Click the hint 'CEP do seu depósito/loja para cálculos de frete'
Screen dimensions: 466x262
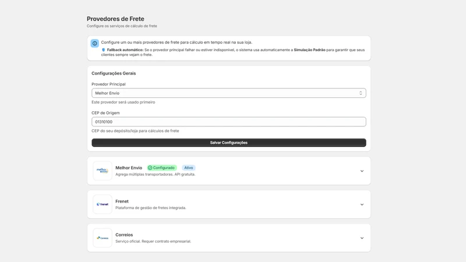[x=135, y=131]
